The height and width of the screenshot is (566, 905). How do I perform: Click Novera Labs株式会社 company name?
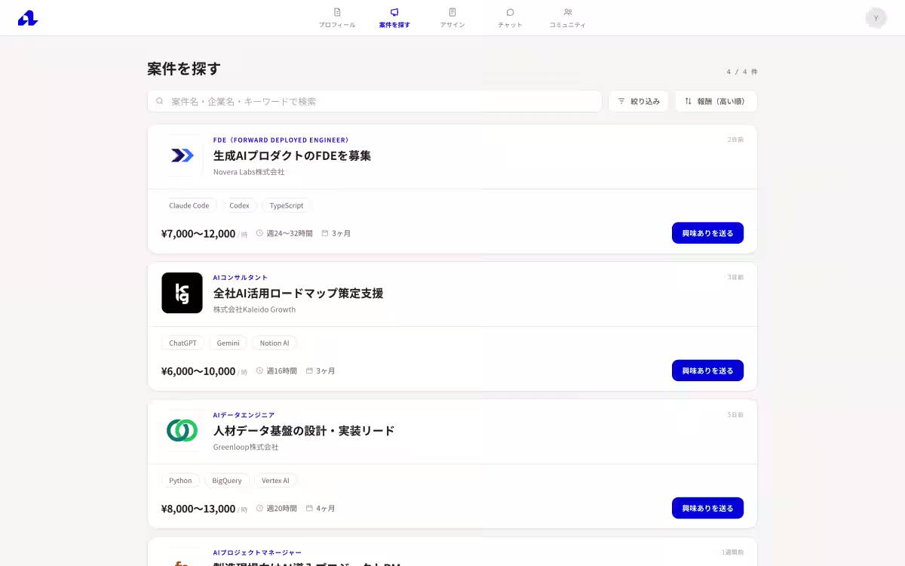point(249,172)
